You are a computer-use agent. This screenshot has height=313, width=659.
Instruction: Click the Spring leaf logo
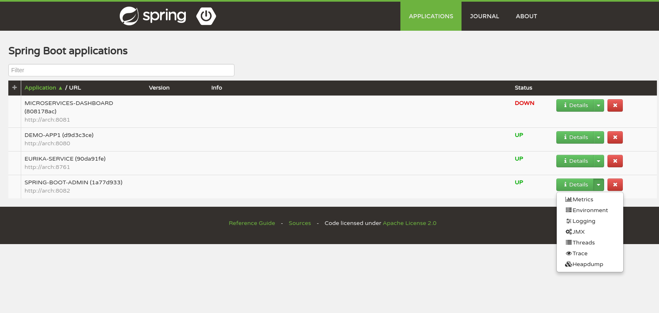129,16
